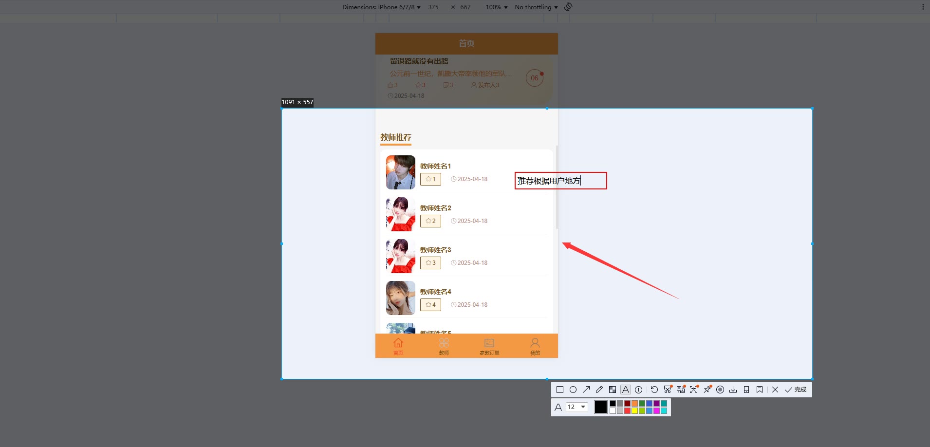
Task: Pick the royal blue color swatch
Action: (649, 404)
